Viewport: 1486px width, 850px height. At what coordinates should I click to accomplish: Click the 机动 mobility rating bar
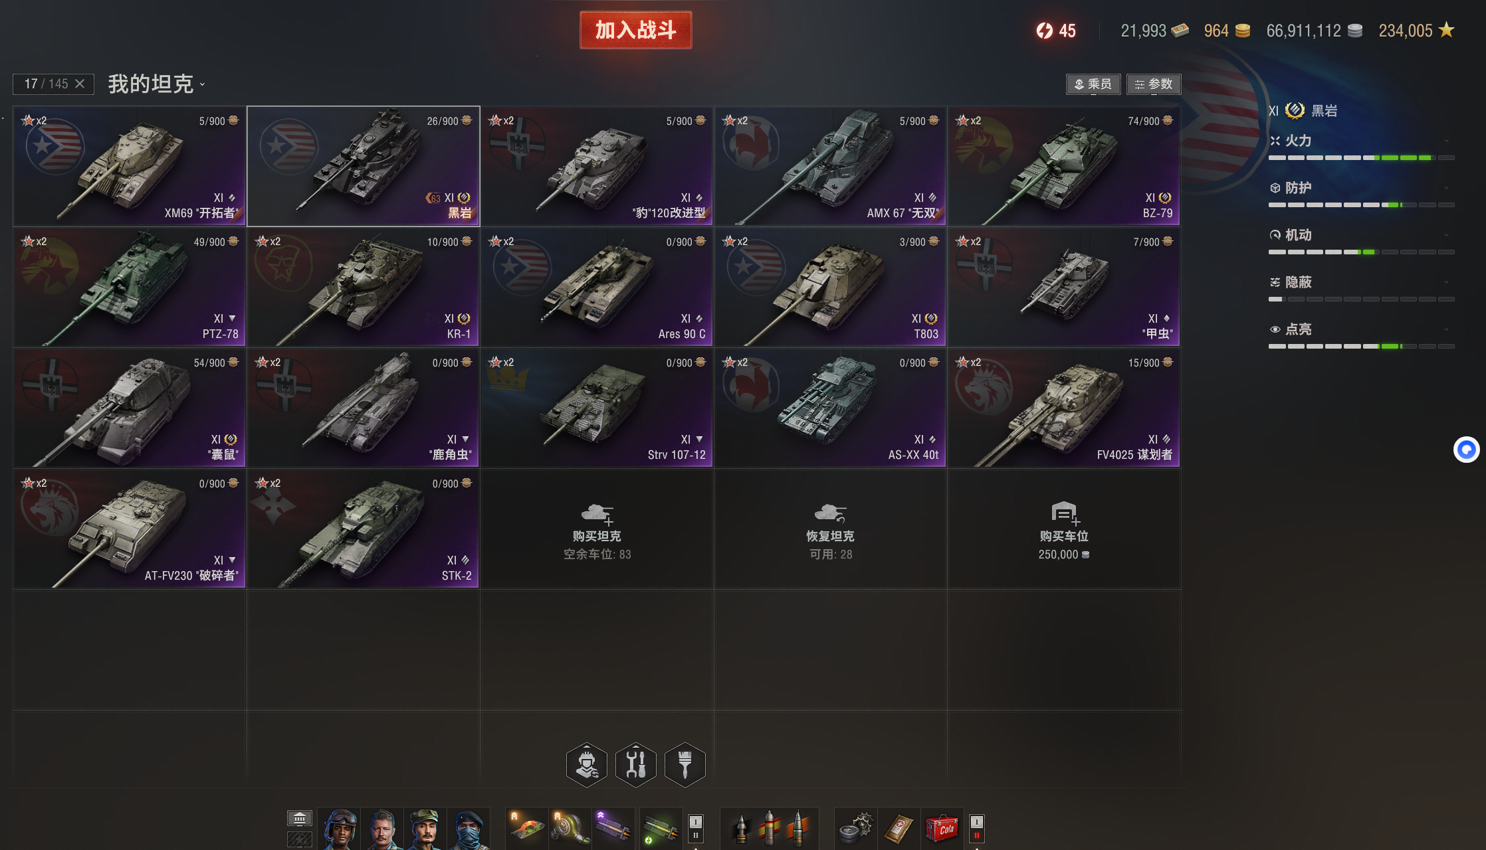pos(1361,252)
